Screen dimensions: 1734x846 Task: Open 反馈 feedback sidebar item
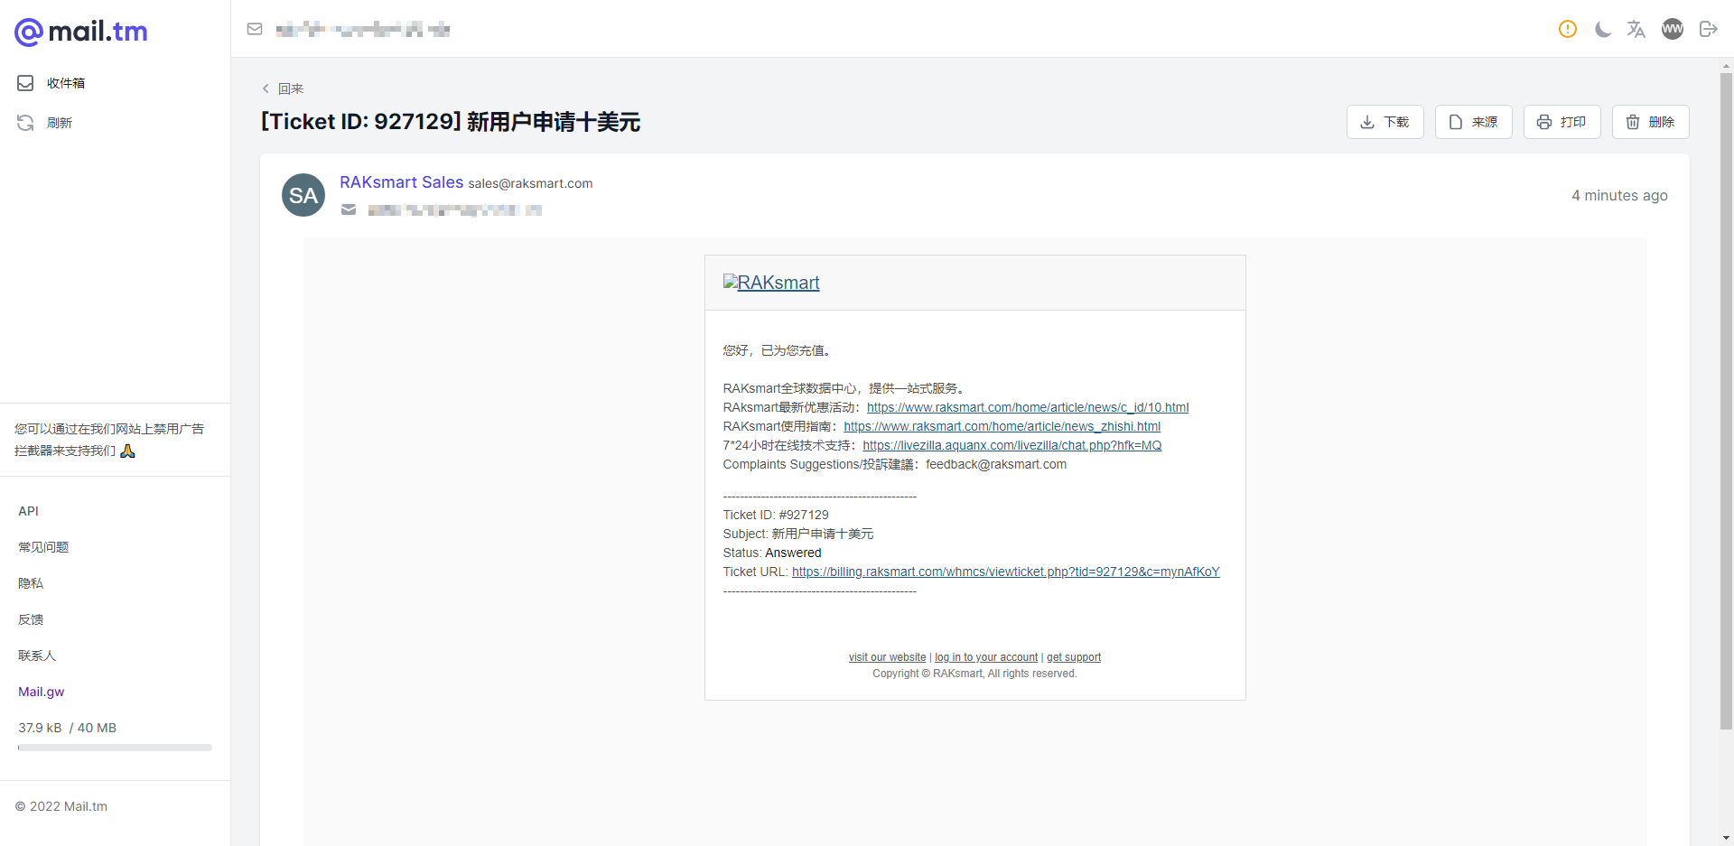point(31,619)
